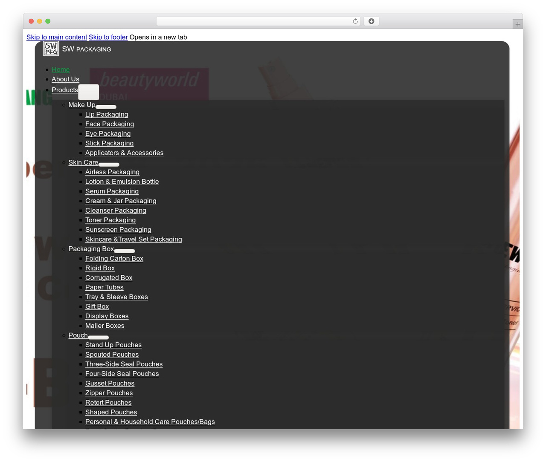Open Lip Packaging link
546x462 pixels.
click(107, 114)
